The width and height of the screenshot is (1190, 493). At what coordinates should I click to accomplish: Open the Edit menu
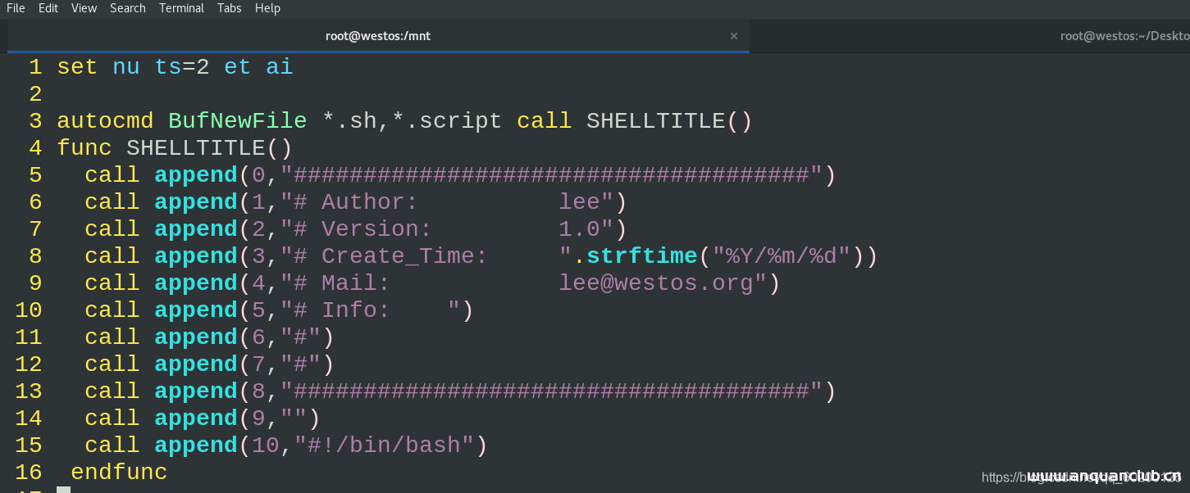(48, 8)
